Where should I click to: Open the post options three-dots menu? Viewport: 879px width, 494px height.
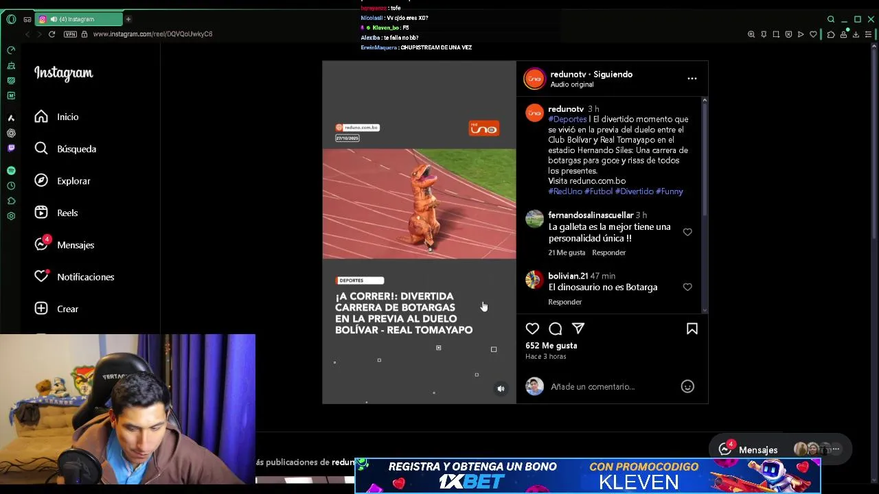(692, 79)
